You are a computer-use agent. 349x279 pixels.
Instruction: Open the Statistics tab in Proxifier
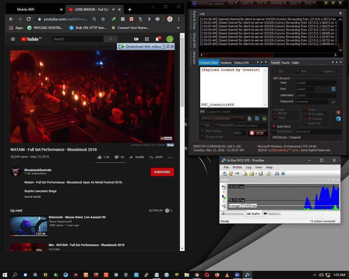tap(272, 214)
